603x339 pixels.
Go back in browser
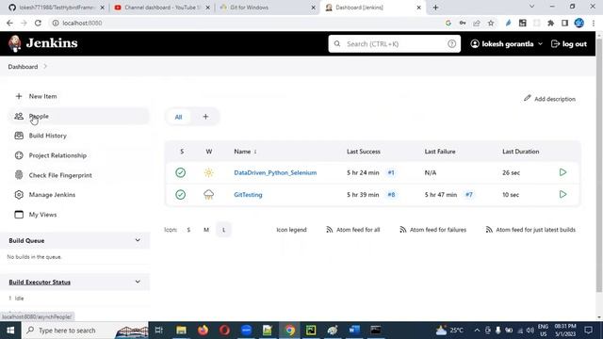(9, 23)
